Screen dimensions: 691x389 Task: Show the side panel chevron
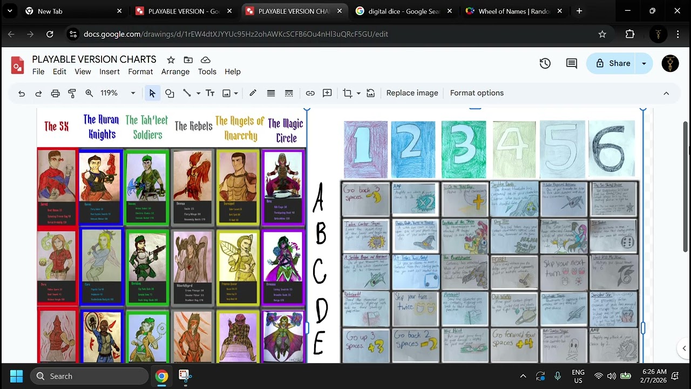tap(684, 348)
